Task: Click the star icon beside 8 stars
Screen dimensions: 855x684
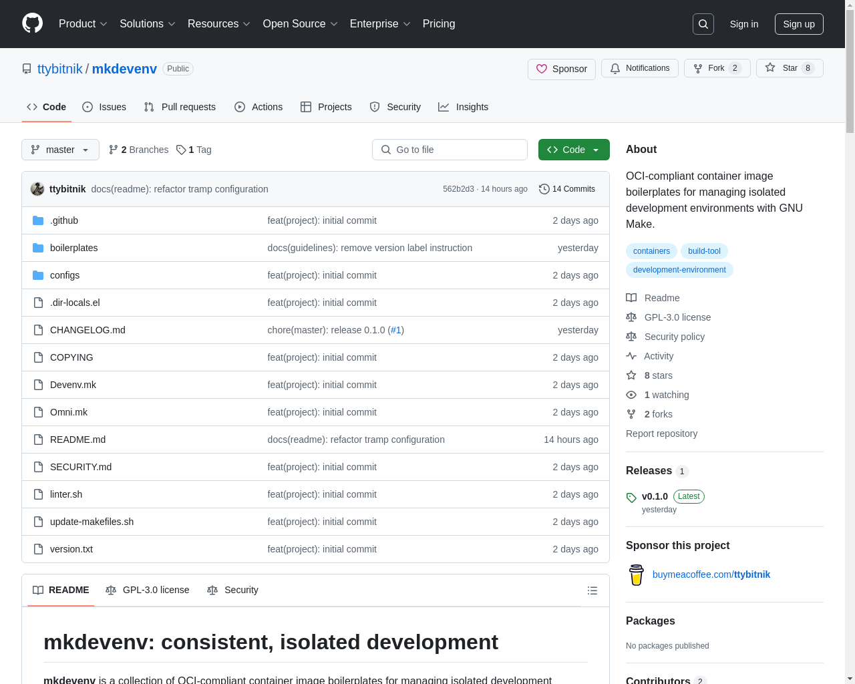Action: click(631, 375)
